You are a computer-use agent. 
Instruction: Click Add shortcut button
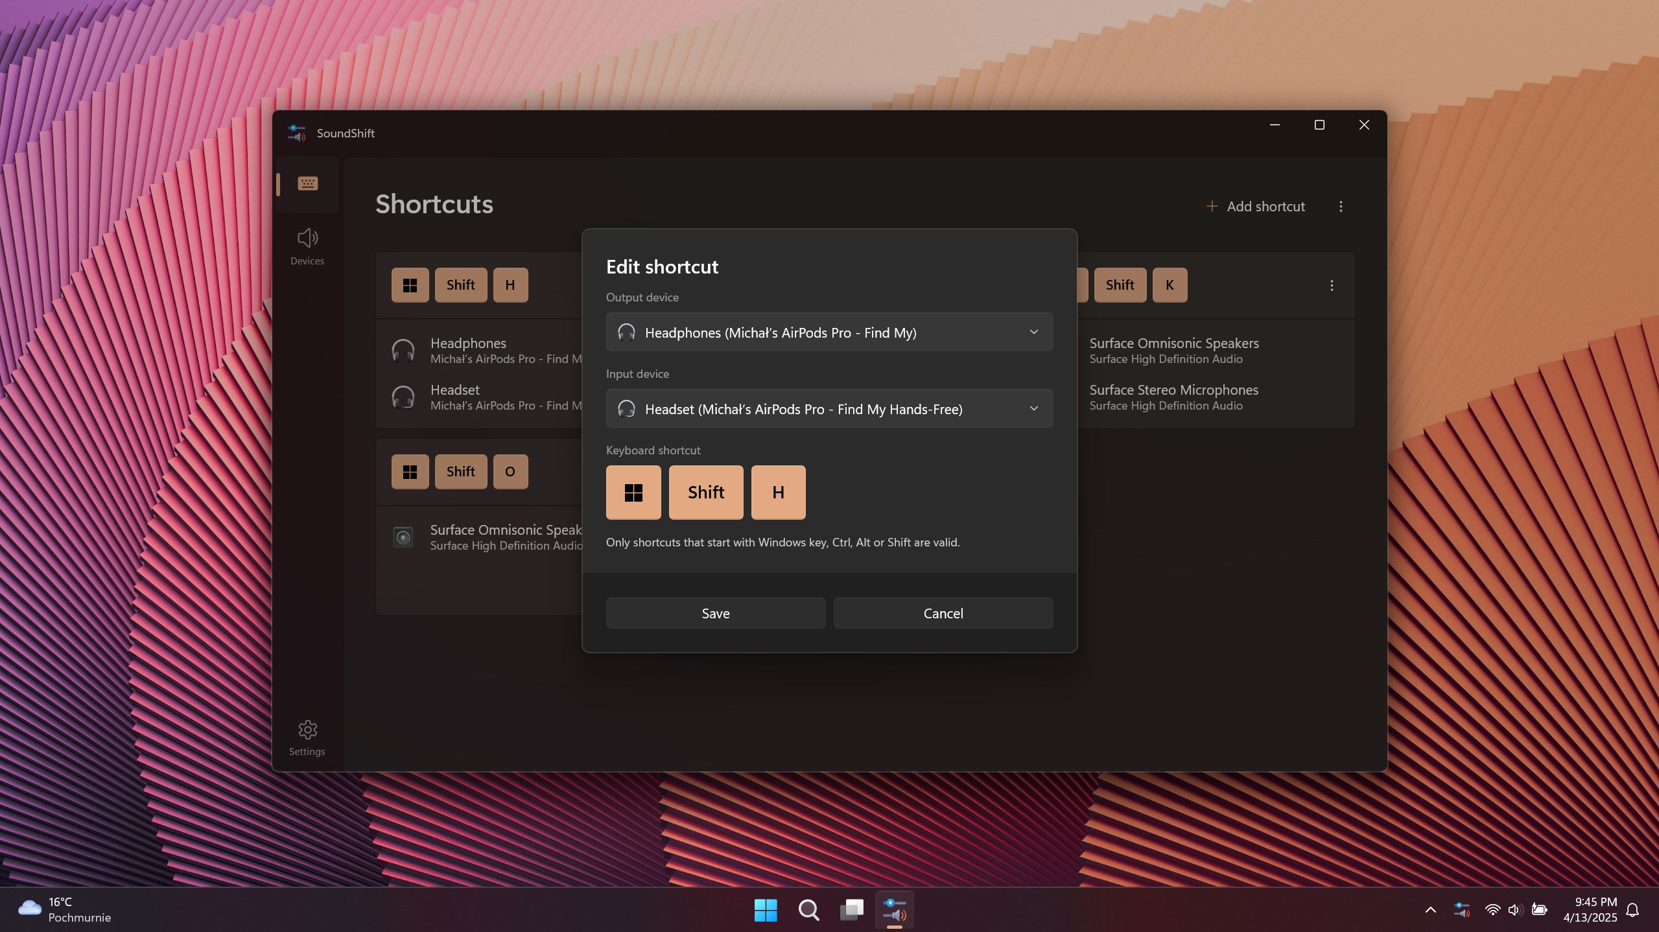1255,206
